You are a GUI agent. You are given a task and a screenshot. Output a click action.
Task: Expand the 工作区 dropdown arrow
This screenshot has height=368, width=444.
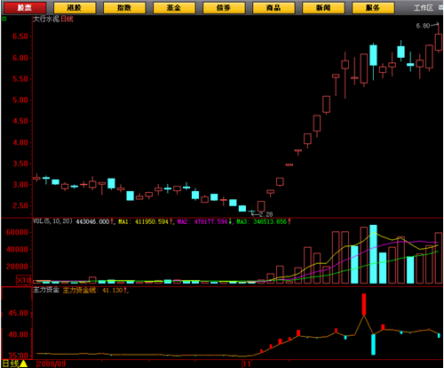pyautogui.click(x=440, y=8)
